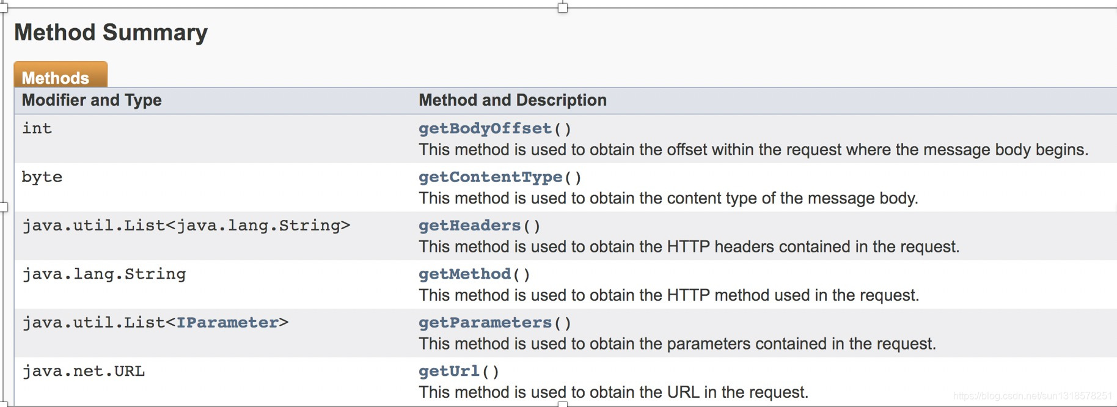Click the 'java.util.List<java.lang.String>' type cell
The height and width of the screenshot is (407, 1117).
point(186,226)
